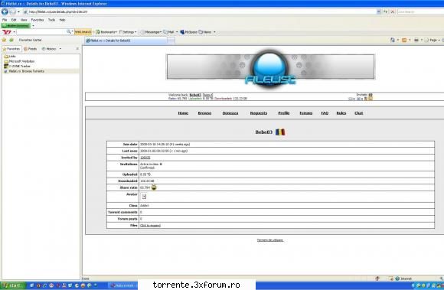Open a new blank tab

click(171, 41)
